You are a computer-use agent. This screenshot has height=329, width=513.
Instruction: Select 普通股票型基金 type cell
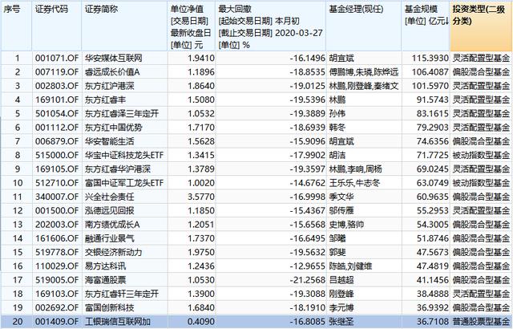(x=481, y=322)
